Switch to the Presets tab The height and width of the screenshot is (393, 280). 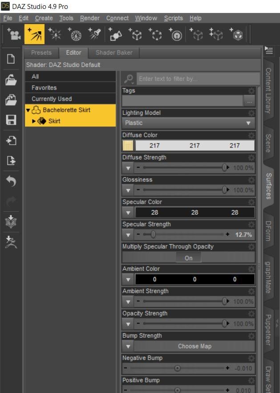(x=41, y=53)
